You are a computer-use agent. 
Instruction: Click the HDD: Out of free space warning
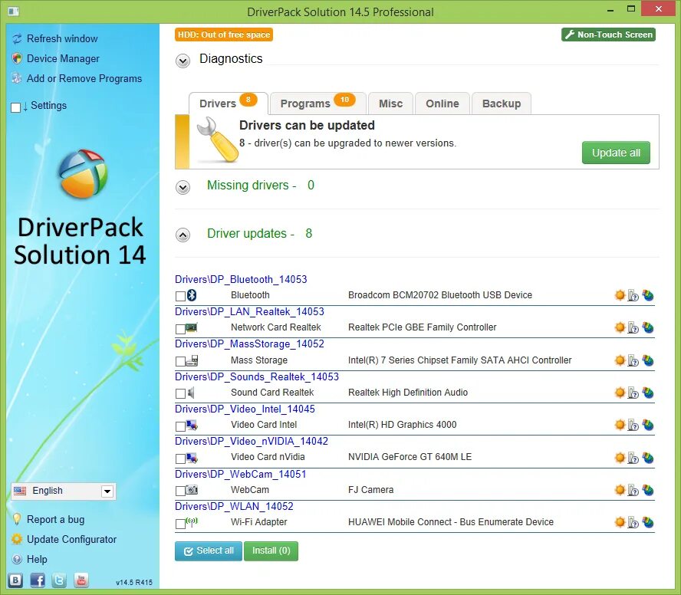click(x=224, y=35)
